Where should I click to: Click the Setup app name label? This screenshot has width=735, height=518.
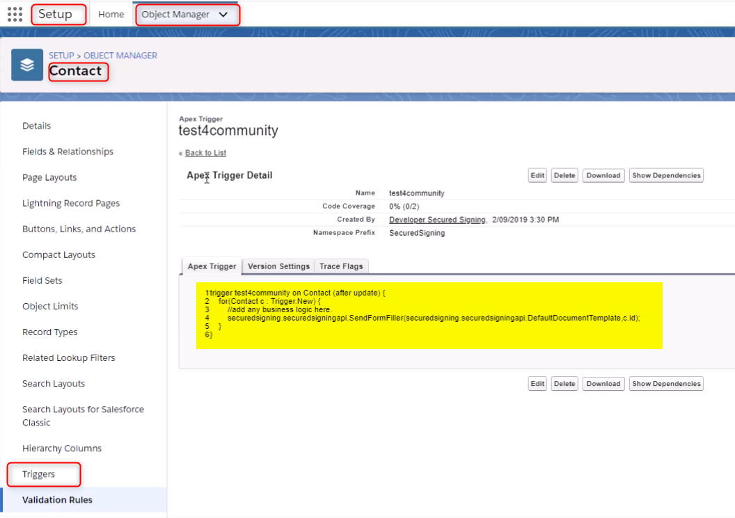click(x=55, y=14)
